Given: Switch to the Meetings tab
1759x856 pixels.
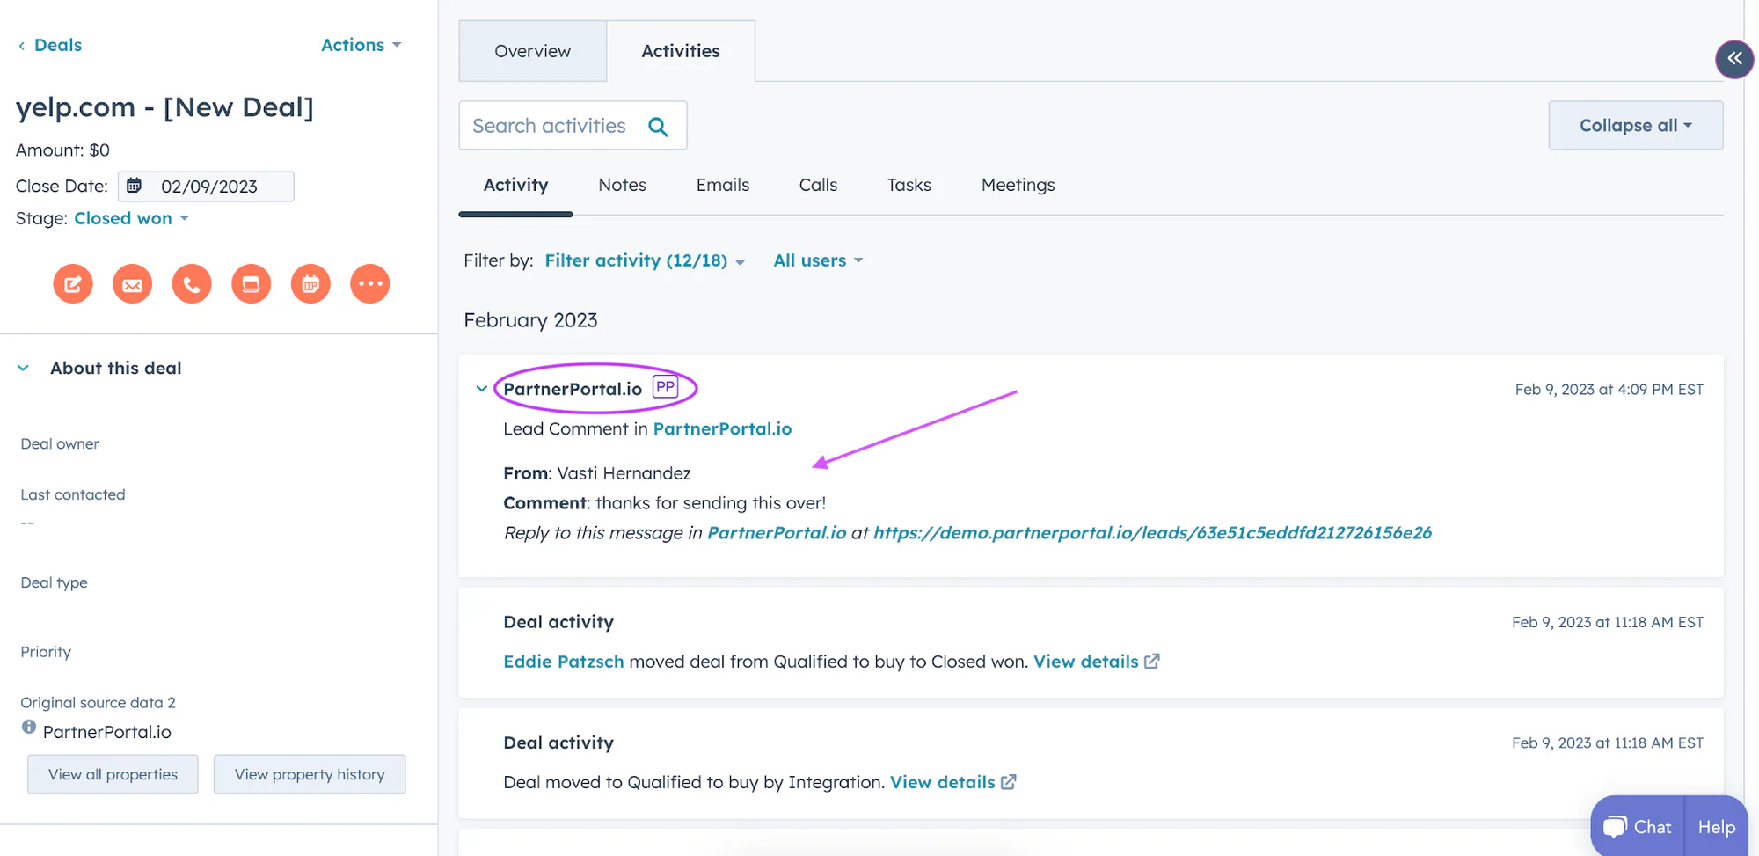Looking at the screenshot, I should (x=1018, y=185).
